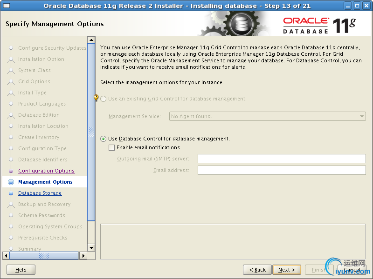The width and height of the screenshot is (373, 279).
Task: Click the Database Identifiers step
Action: [x=42, y=159]
